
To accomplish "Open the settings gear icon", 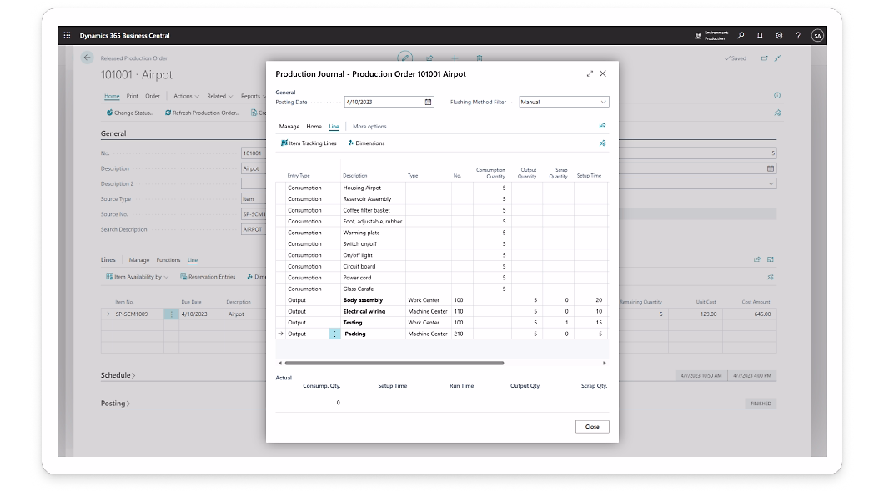I will pos(779,36).
